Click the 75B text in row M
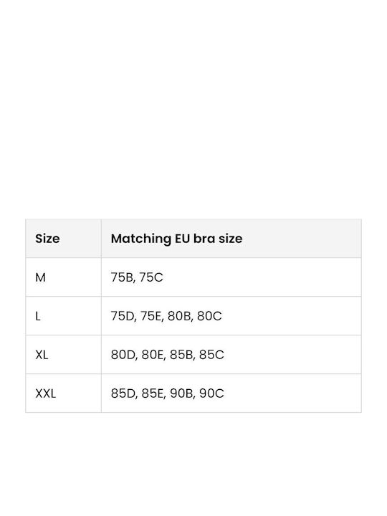This screenshot has height=516, width=387. tap(123, 277)
